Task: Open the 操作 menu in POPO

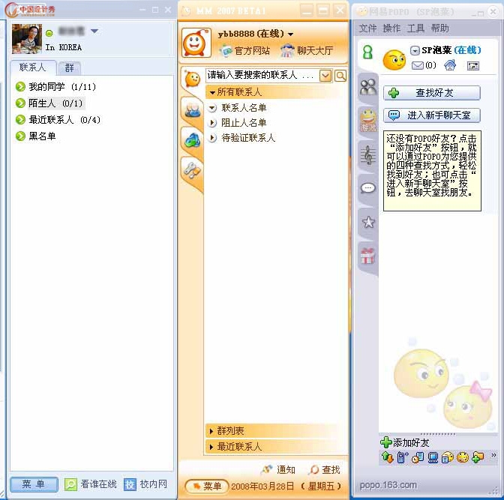Action: coord(391,28)
